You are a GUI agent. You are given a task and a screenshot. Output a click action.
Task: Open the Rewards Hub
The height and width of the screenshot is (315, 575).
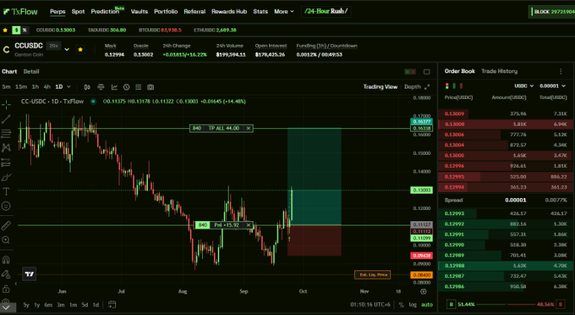point(229,11)
